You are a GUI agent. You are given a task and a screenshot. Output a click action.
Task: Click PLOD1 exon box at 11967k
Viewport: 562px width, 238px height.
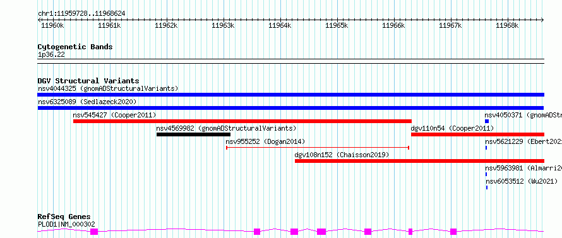pyautogui.click(x=453, y=232)
